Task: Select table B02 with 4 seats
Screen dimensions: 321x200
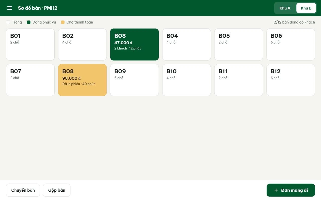Action: pyautogui.click(x=82, y=44)
